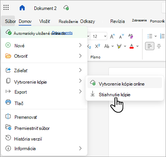The image size is (166, 157).
Task: Choose Stiahnutie kópie
Action: (125, 94)
